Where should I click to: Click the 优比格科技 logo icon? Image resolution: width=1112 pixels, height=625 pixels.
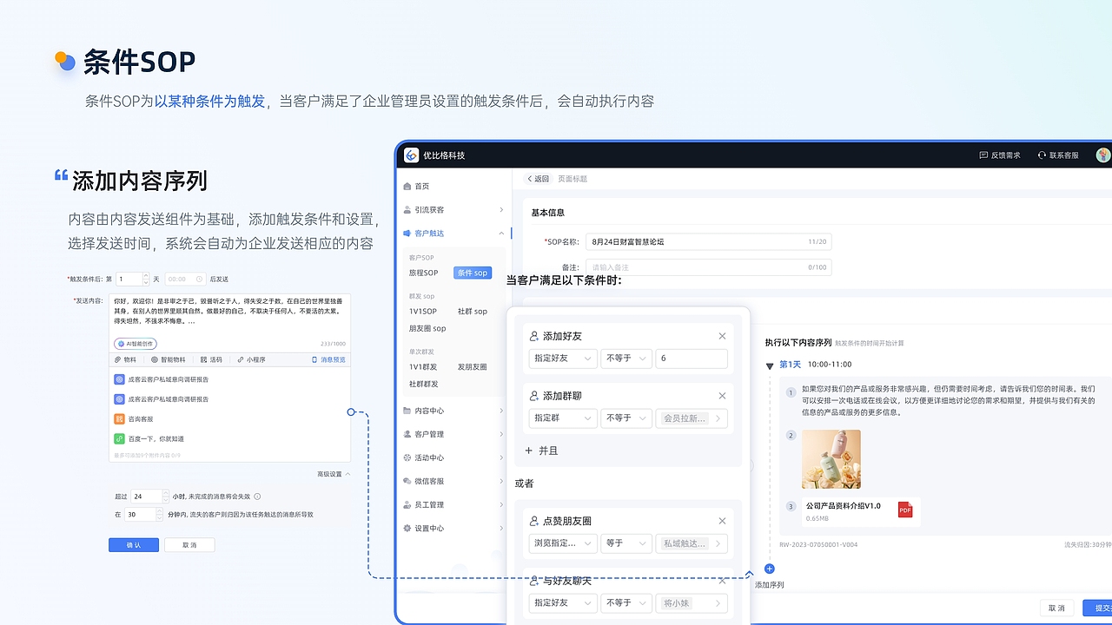(412, 155)
